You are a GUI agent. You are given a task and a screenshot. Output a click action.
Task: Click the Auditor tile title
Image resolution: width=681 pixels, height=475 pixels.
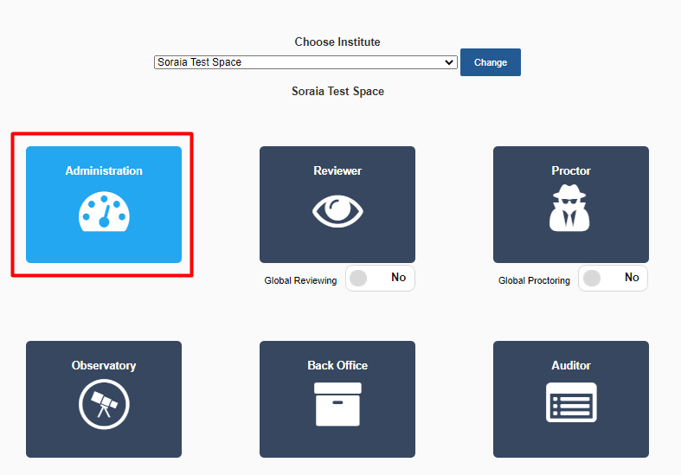pos(571,366)
